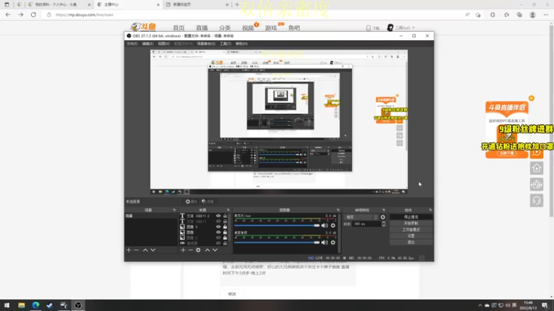Close the Douyu live companion popup
Viewport: 554px width, 311px height.
click(531, 98)
